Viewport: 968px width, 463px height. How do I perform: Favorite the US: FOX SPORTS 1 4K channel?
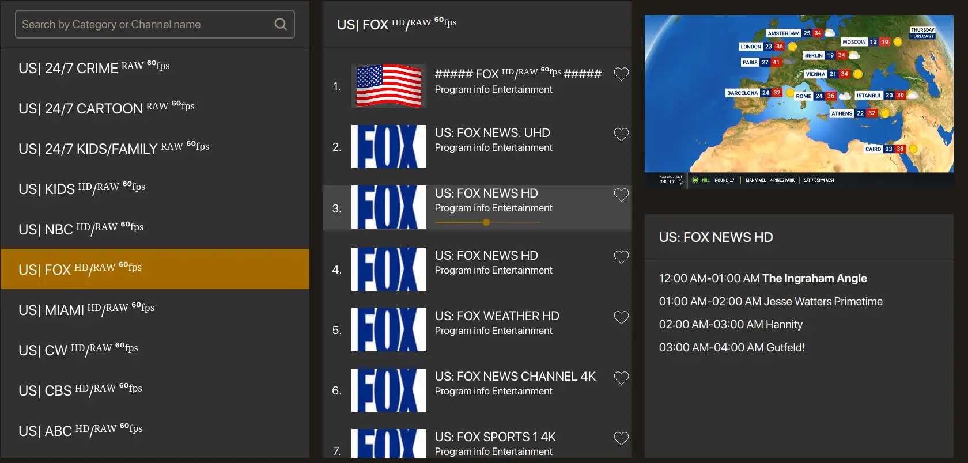click(x=621, y=438)
